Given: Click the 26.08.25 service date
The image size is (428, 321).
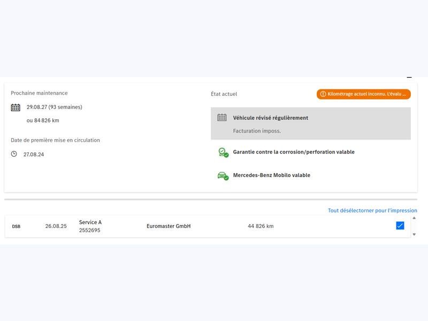Looking at the screenshot, I should 56,226.
